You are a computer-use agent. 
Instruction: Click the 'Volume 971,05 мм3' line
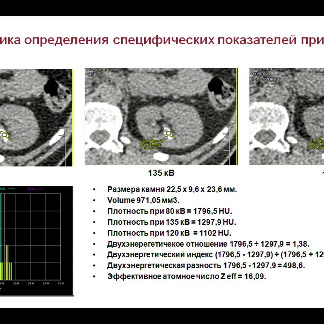tap(143, 200)
